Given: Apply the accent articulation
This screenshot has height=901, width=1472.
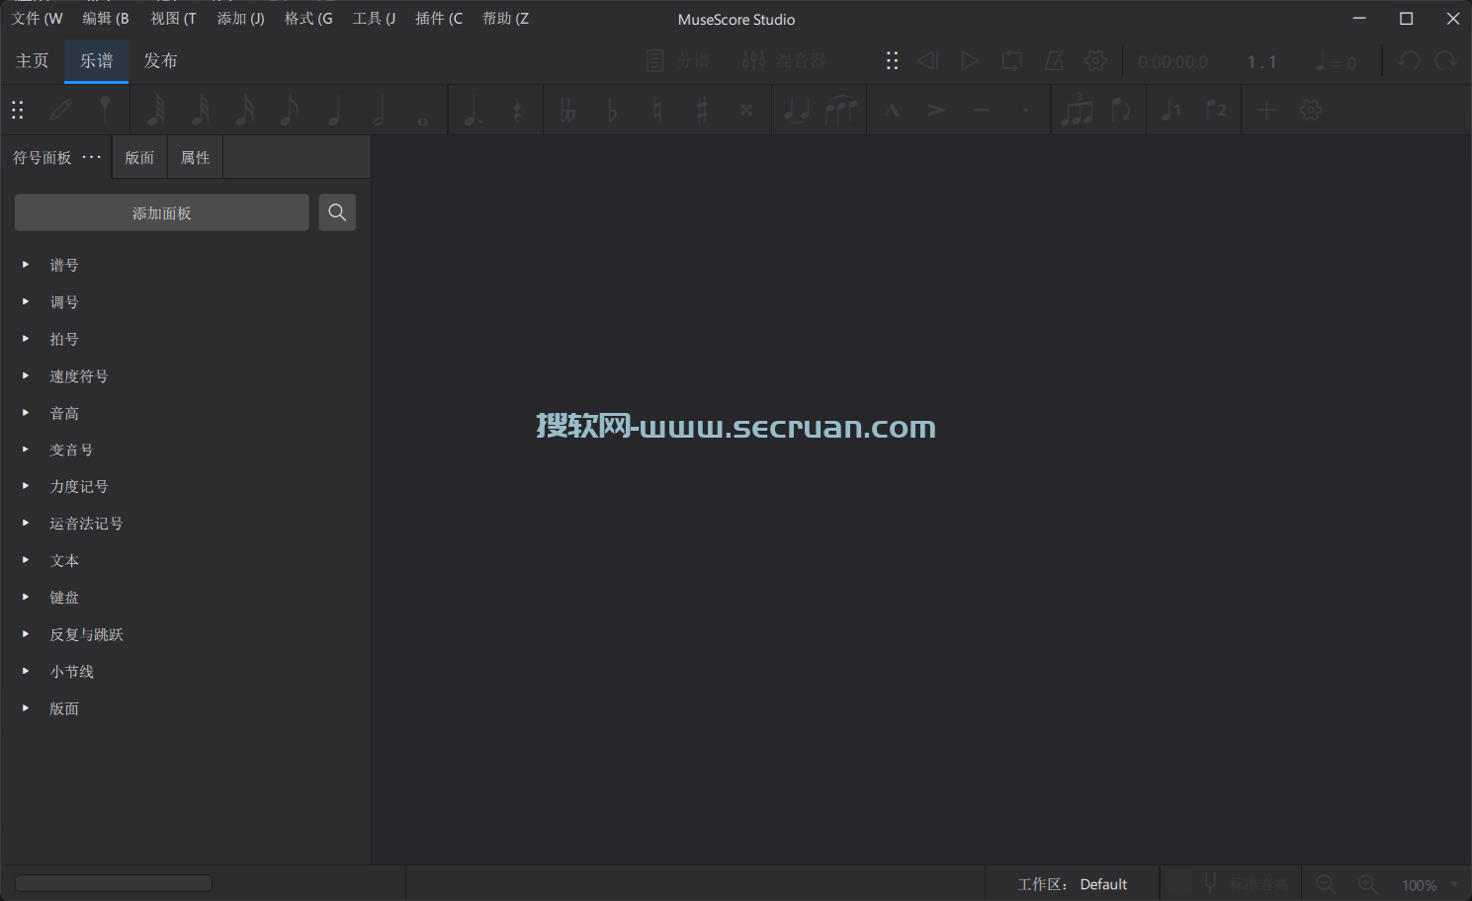Looking at the screenshot, I should (x=936, y=110).
